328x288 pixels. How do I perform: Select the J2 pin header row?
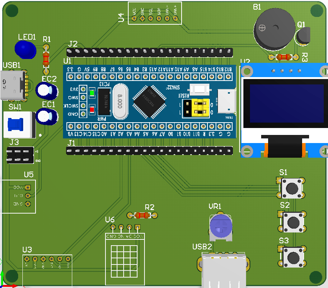click(150, 52)
